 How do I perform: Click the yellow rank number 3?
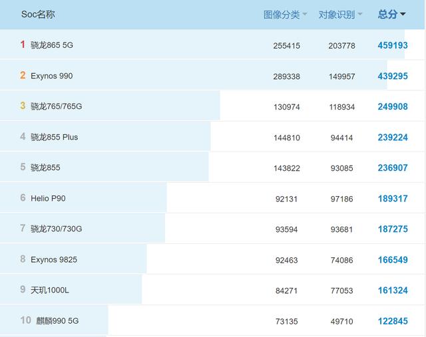point(23,106)
